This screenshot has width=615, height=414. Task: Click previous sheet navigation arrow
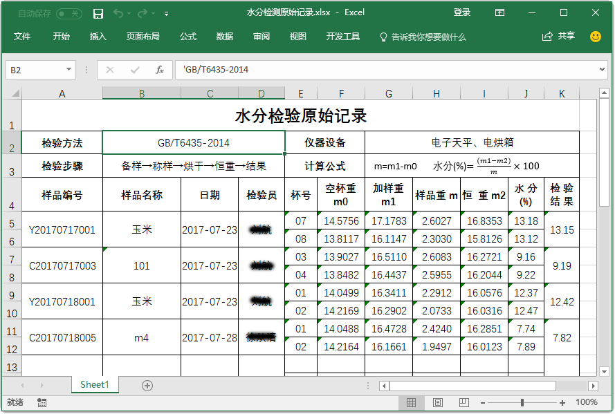click(x=22, y=386)
